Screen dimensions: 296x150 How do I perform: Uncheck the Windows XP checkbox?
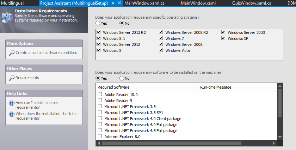(x=224, y=38)
